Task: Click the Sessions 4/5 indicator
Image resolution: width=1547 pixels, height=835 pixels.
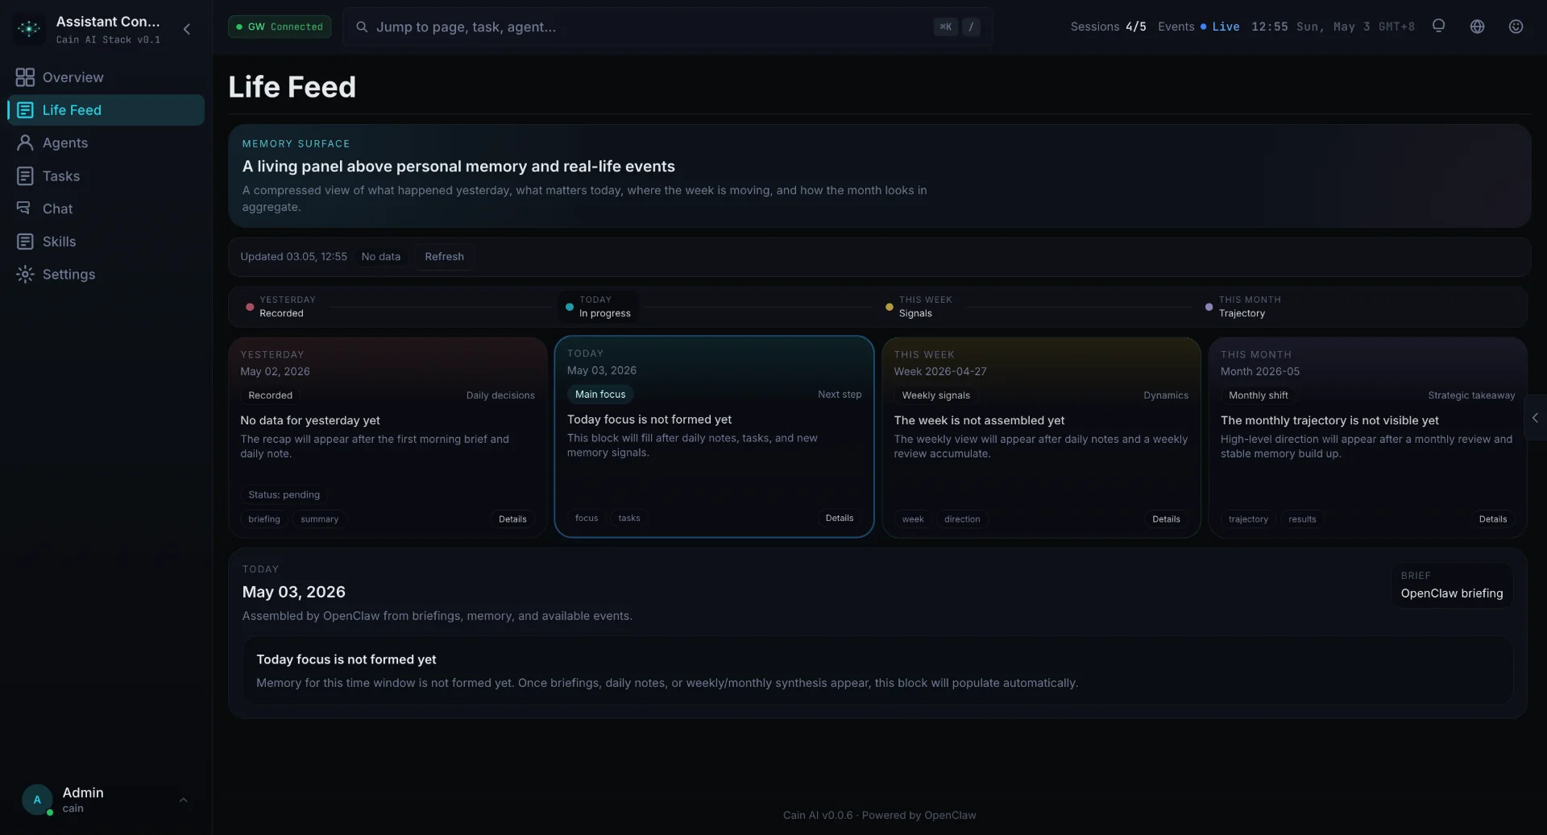Action: coord(1108,27)
